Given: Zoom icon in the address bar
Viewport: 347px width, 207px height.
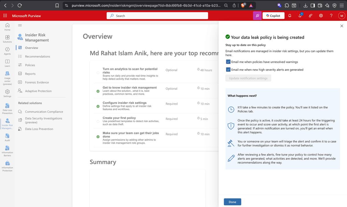Looking at the screenshot, I should point(226,5).
